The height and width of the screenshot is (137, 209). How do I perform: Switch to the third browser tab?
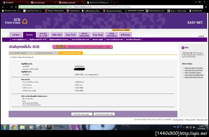click(x=71, y=2)
